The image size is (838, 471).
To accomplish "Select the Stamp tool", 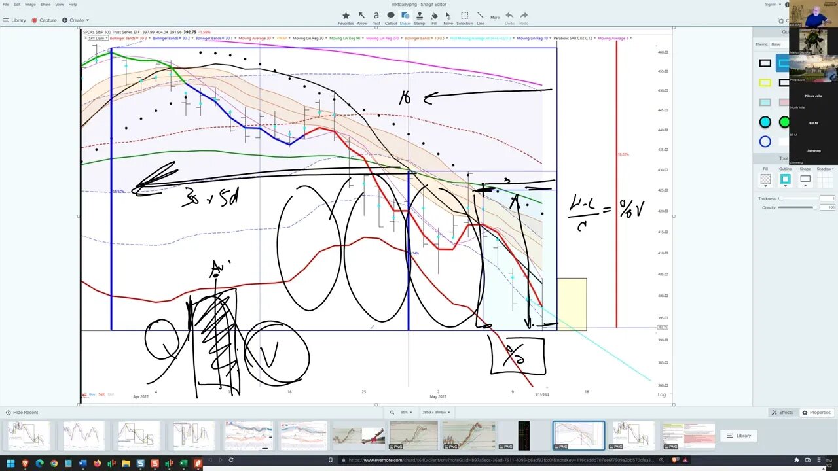I will (x=420, y=18).
